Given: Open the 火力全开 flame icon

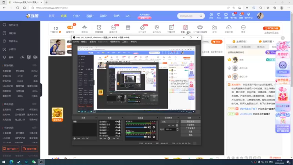Looking at the screenshot, I should coord(142,27).
